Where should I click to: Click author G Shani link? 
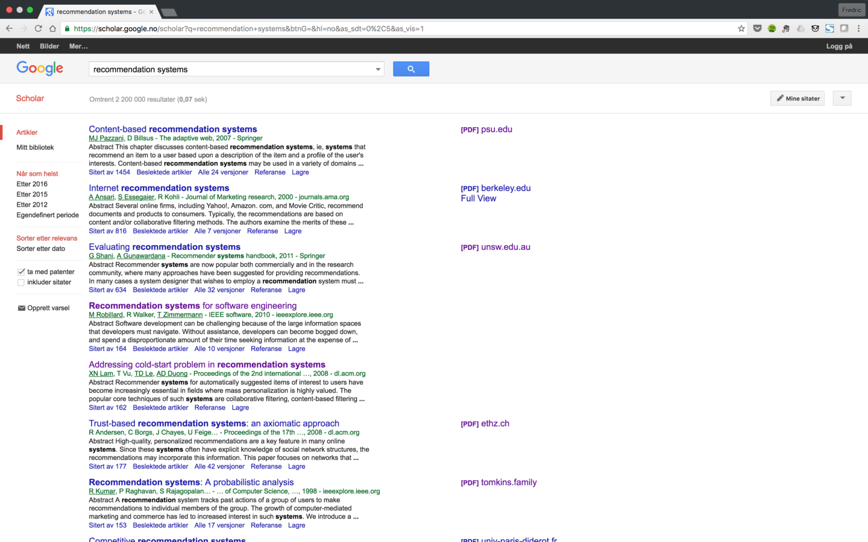coord(101,256)
